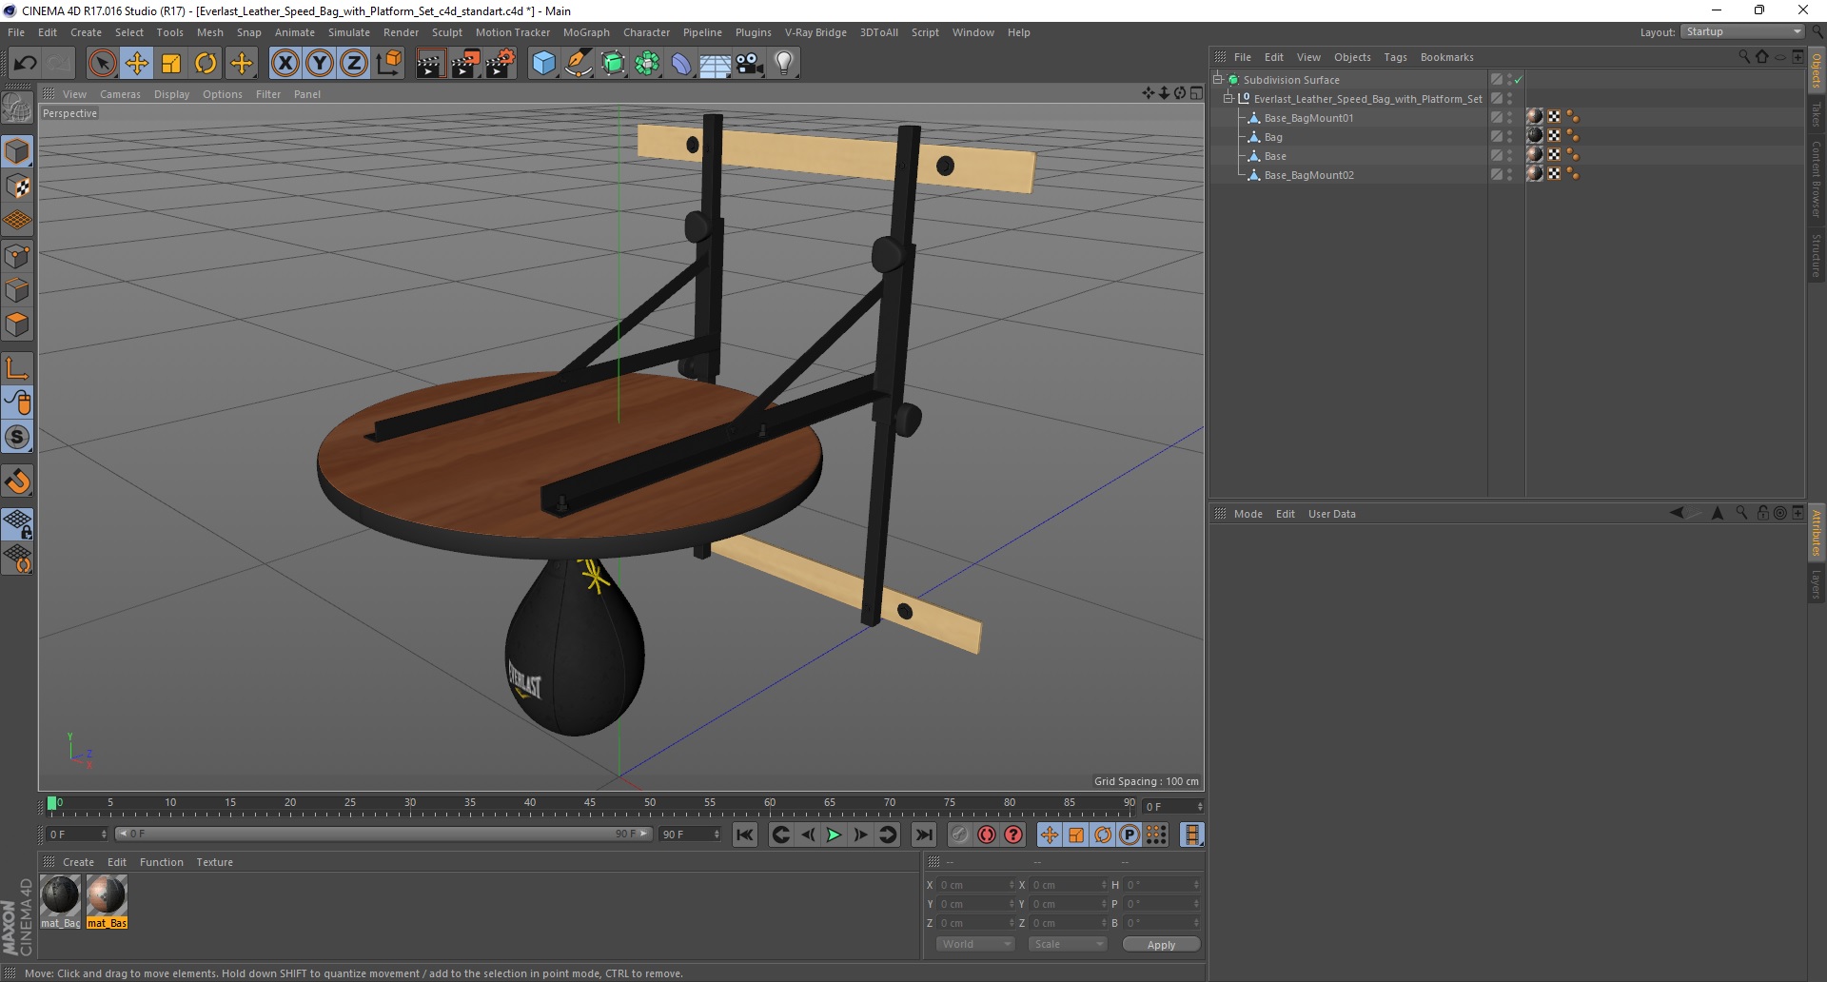Select the Bag object in tree

click(x=1273, y=137)
